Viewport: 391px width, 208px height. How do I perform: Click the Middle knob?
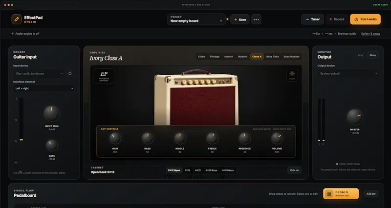point(180,139)
